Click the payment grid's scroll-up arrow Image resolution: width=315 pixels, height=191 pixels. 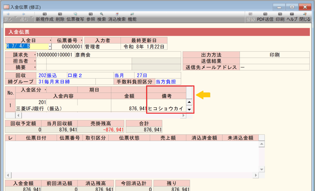click(x=189, y=102)
